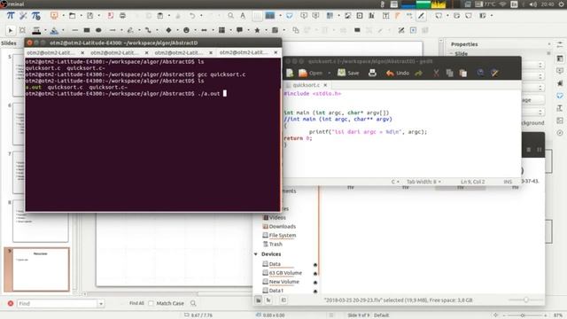Open Downloads in file manager sidebar
This screenshot has height=319, width=567.
[283, 227]
